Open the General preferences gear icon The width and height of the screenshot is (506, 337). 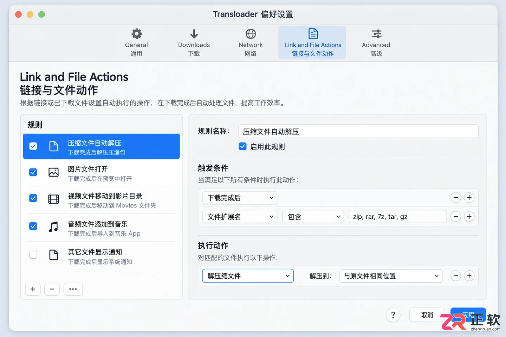click(136, 34)
